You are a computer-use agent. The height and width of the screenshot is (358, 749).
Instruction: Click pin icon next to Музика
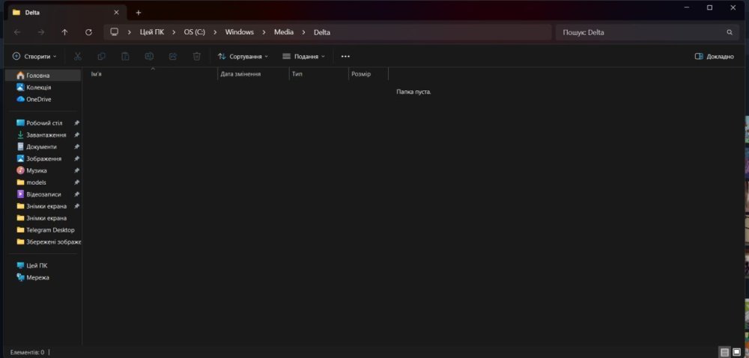tap(76, 170)
